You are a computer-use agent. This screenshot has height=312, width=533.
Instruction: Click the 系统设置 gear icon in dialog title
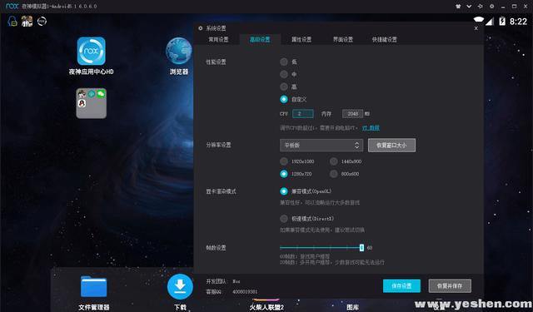(x=200, y=28)
